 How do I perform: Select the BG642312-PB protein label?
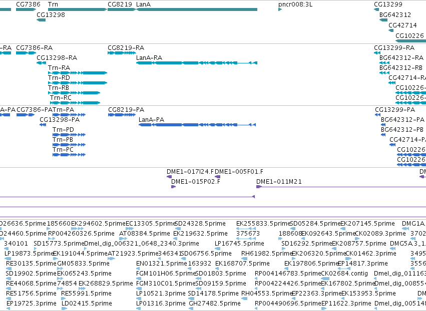[x=402, y=130]
